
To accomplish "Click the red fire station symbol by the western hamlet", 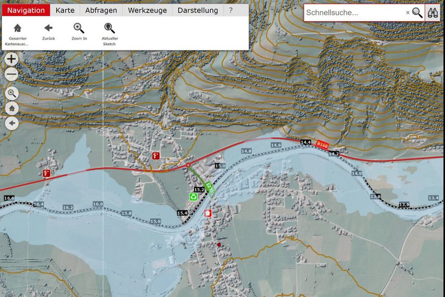I will [47, 173].
